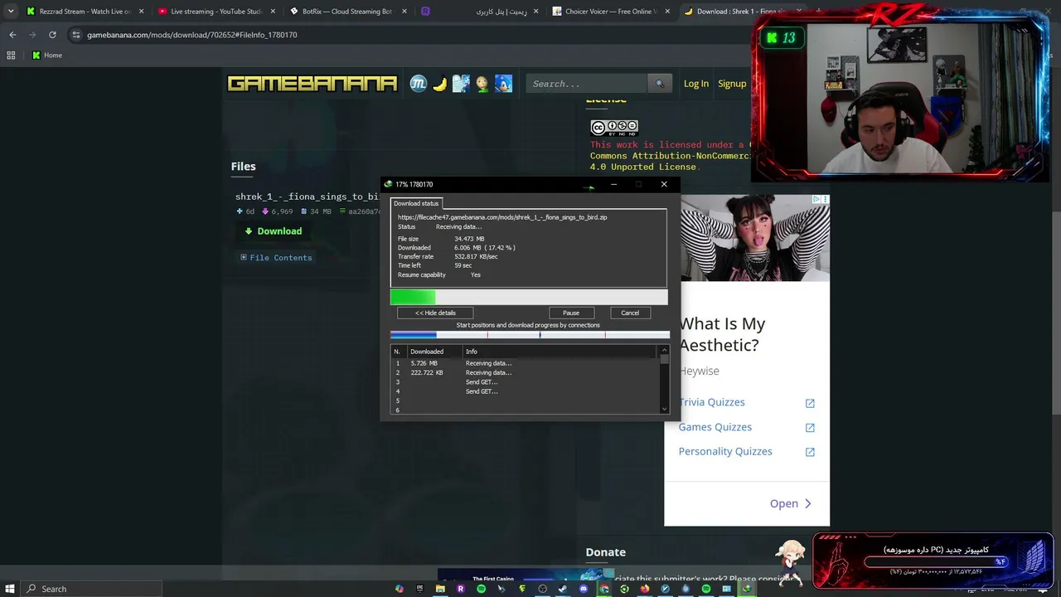Click the green Download button for file
The width and height of the screenshot is (1061, 597).
point(273,231)
